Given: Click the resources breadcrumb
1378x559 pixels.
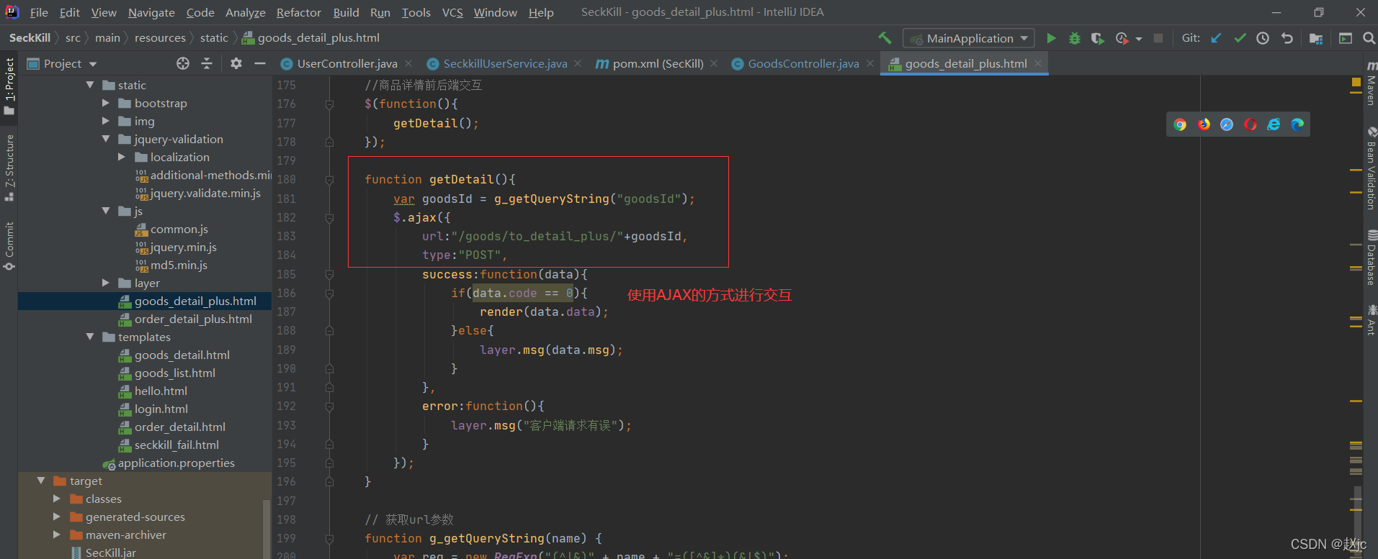Looking at the screenshot, I should (160, 38).
